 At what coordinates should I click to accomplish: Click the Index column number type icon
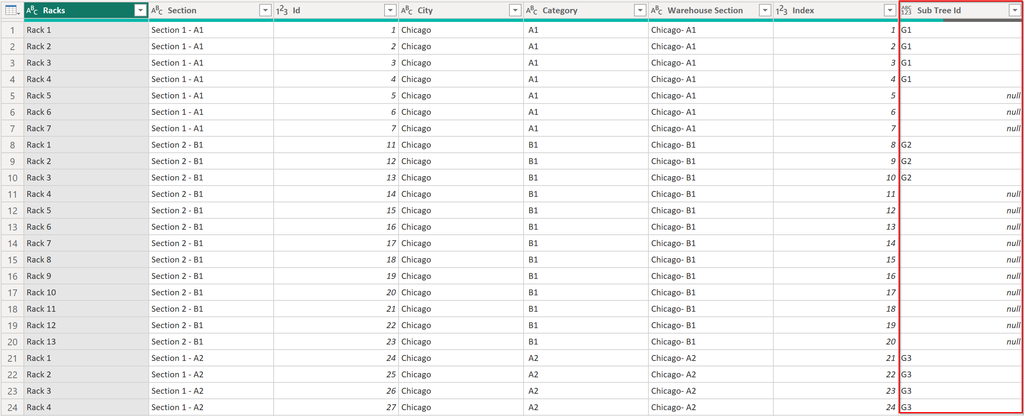[x=782, y=10]
